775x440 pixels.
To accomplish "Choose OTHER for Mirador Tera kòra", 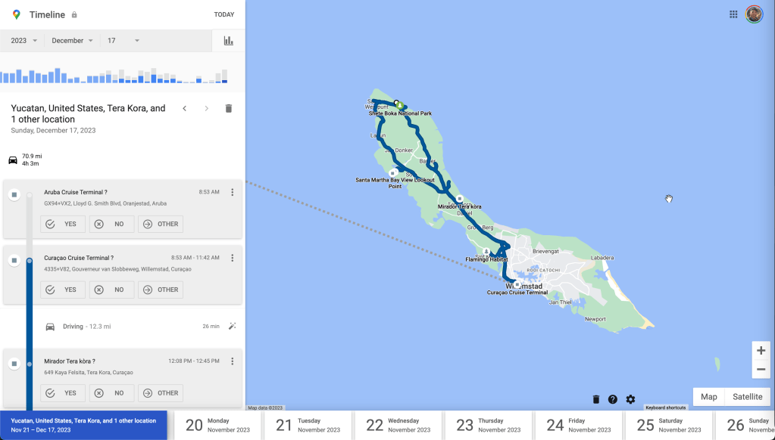I will pos(161,393).
